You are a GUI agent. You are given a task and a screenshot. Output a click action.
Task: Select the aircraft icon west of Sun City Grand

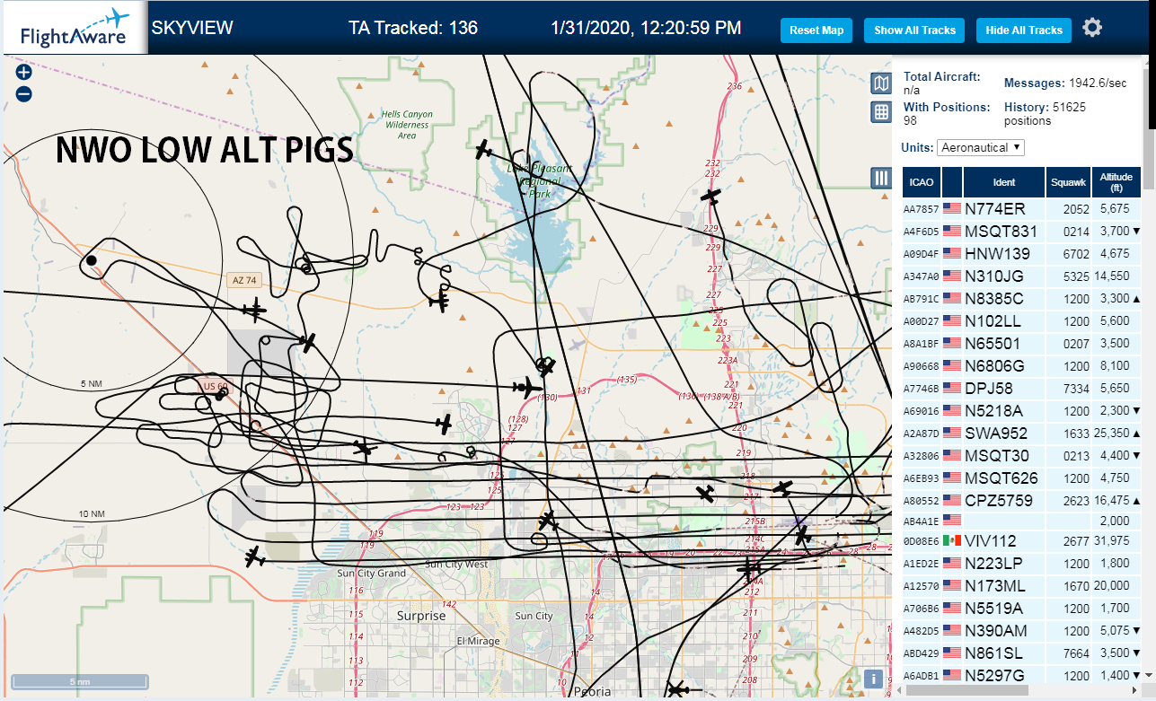tap(256, 557)
